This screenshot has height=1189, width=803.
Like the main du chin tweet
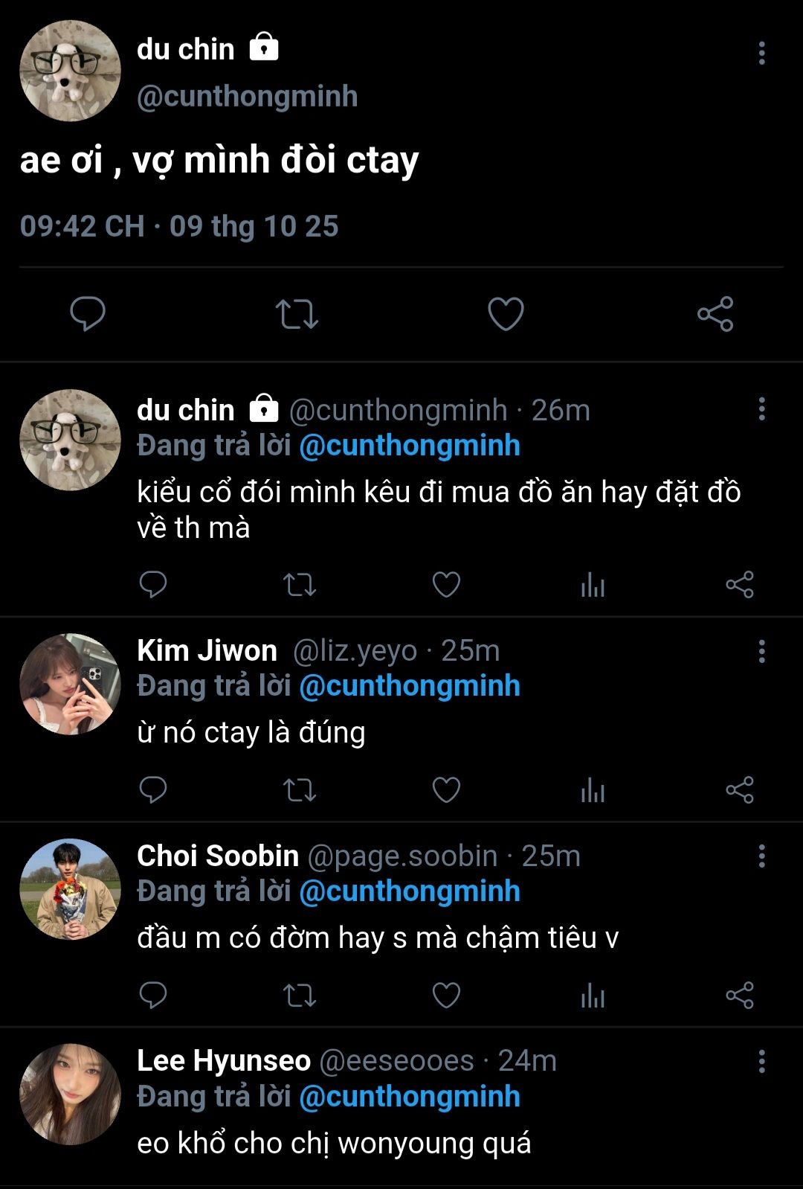pyautogui.click(x=506, y=313)
